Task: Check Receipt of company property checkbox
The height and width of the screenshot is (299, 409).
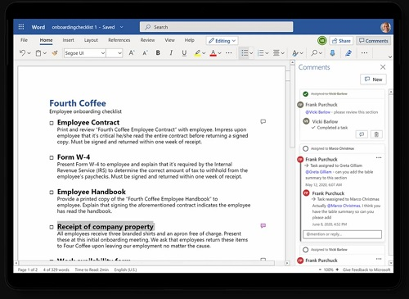Action: (52, 227)
